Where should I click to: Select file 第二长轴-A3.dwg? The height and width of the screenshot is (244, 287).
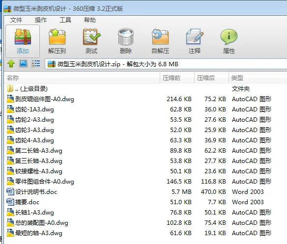click(145, 151)
